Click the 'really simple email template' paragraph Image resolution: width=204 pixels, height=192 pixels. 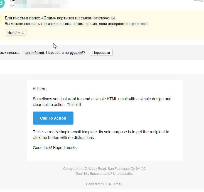click(x=101, y=135)
